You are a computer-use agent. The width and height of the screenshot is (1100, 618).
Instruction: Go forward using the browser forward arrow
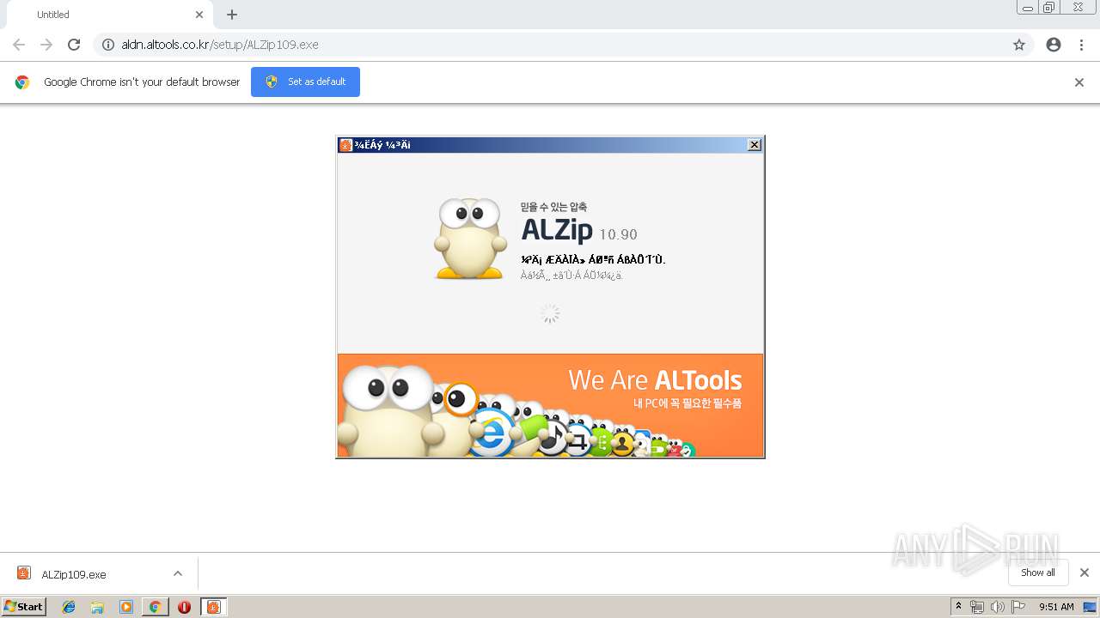pyautogui.click(x=46, y=45)
